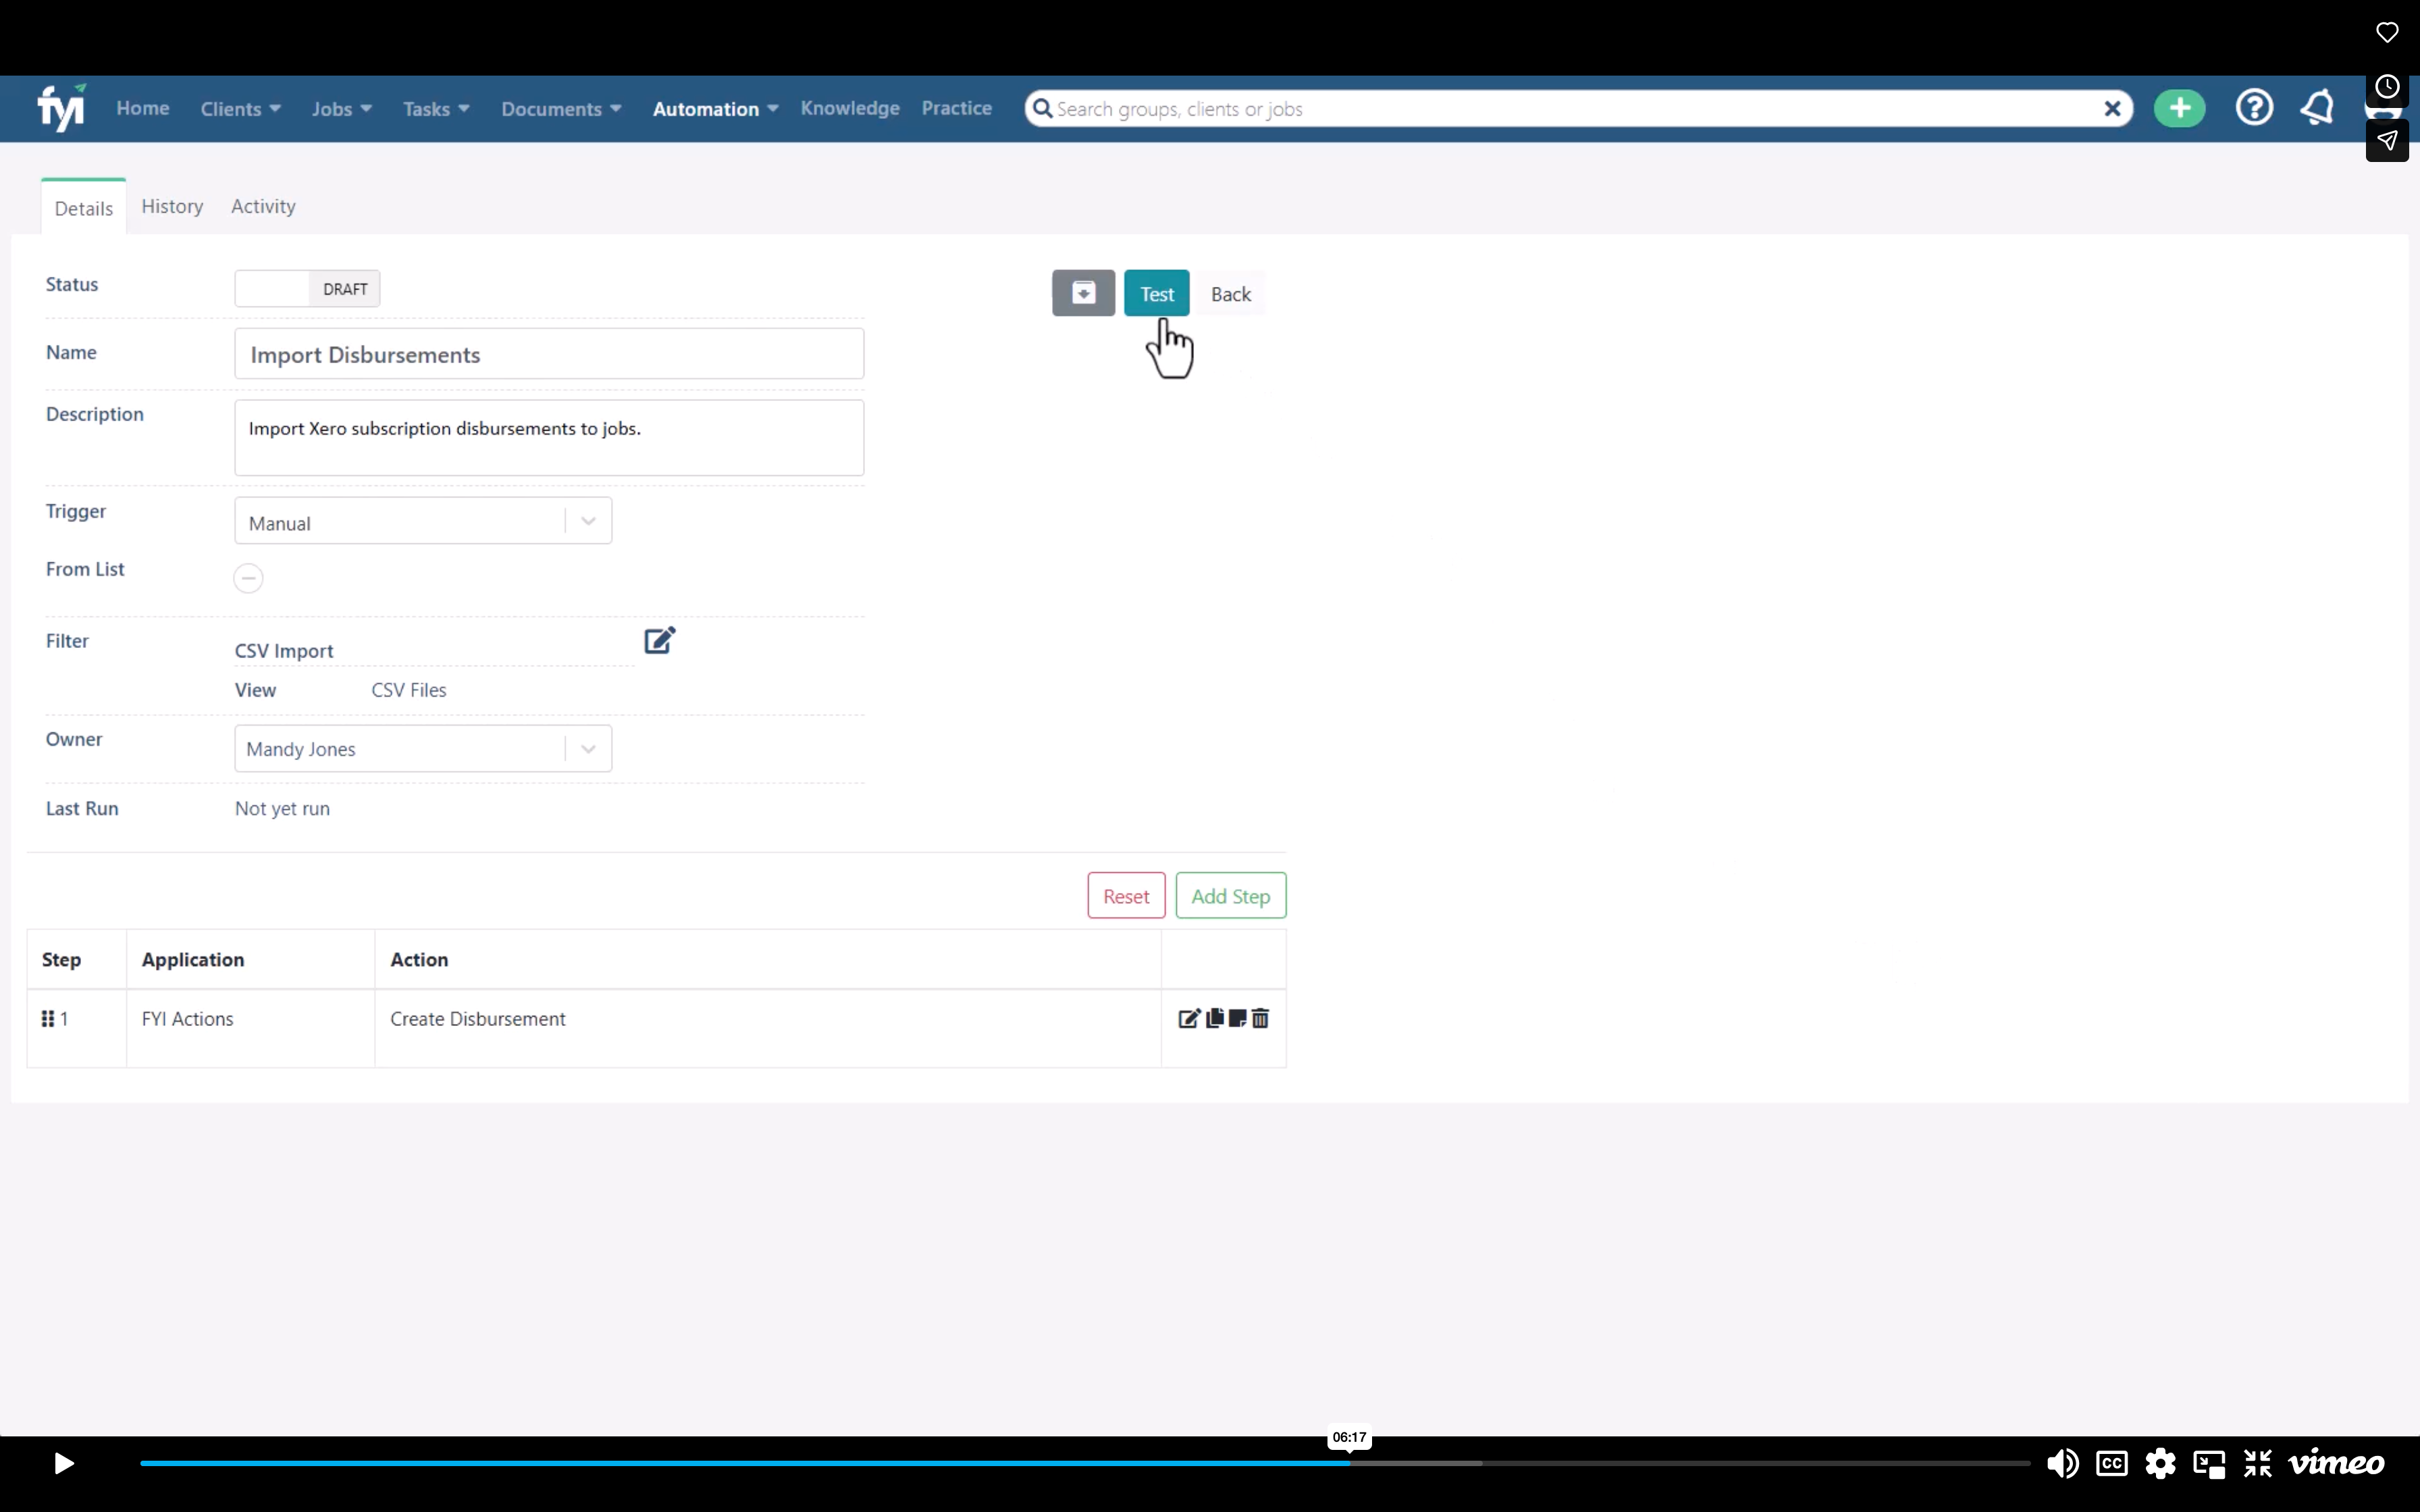The image size is (2420, 1512).
Task: Open the Owner dropdown for Mandy Jones
Action: coord(423,748)
